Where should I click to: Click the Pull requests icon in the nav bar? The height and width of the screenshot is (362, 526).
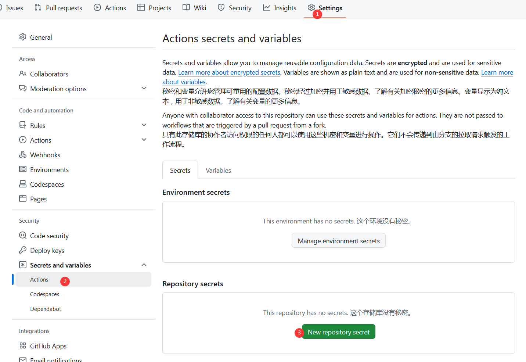coord(38,7)
